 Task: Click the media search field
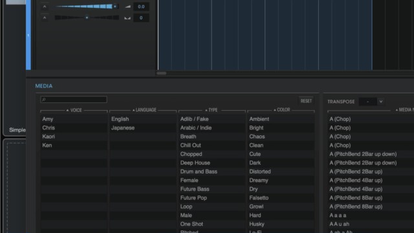74,99
